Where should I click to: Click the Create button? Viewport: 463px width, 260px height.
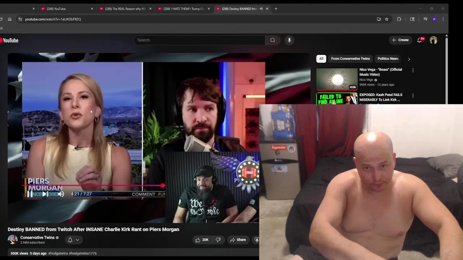click(400, 40)
